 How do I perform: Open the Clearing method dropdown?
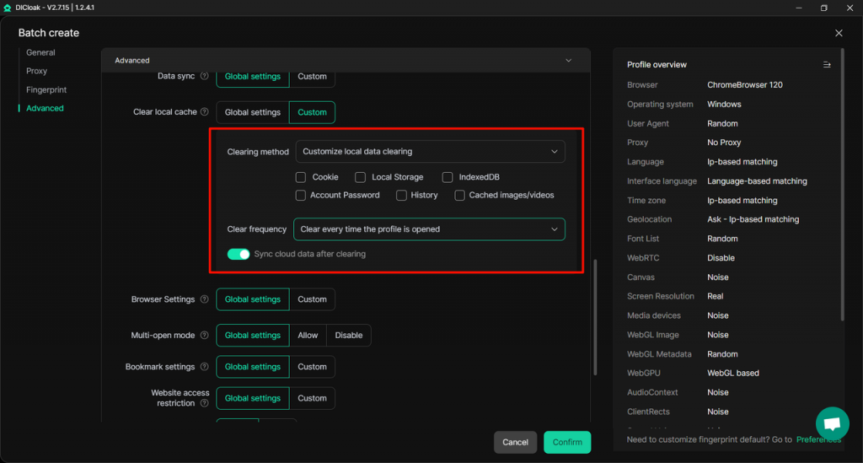(x=430, y=152)
